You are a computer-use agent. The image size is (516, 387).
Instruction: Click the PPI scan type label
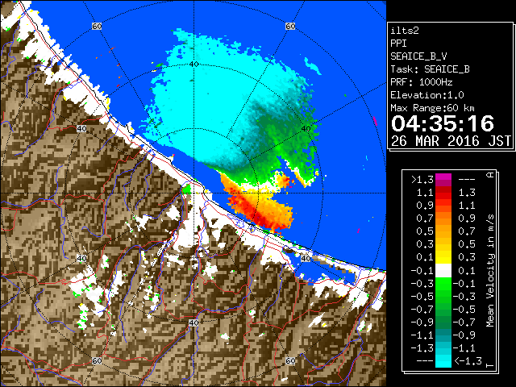[398, 44]
